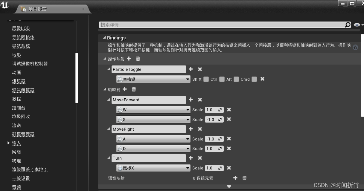Enable Cmd modifier for ParticleToggle
Image resolution: width=364 pixels, height=191 pixels.
[x=254, y=79]
